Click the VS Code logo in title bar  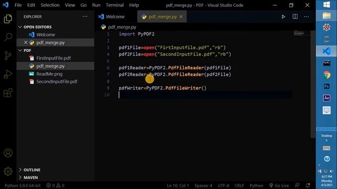pyautogui.click(x=6, y=5)
